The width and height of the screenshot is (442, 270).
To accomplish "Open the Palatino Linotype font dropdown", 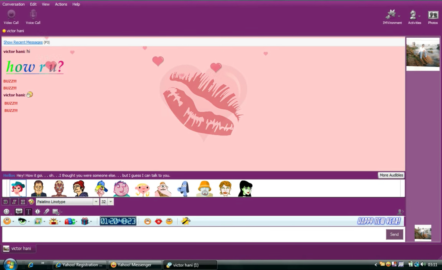I will (96, 202).
